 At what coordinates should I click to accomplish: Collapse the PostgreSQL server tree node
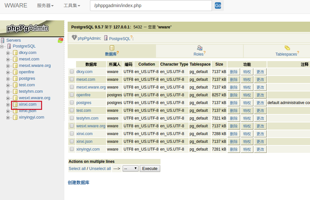click(x=2, y=47)
